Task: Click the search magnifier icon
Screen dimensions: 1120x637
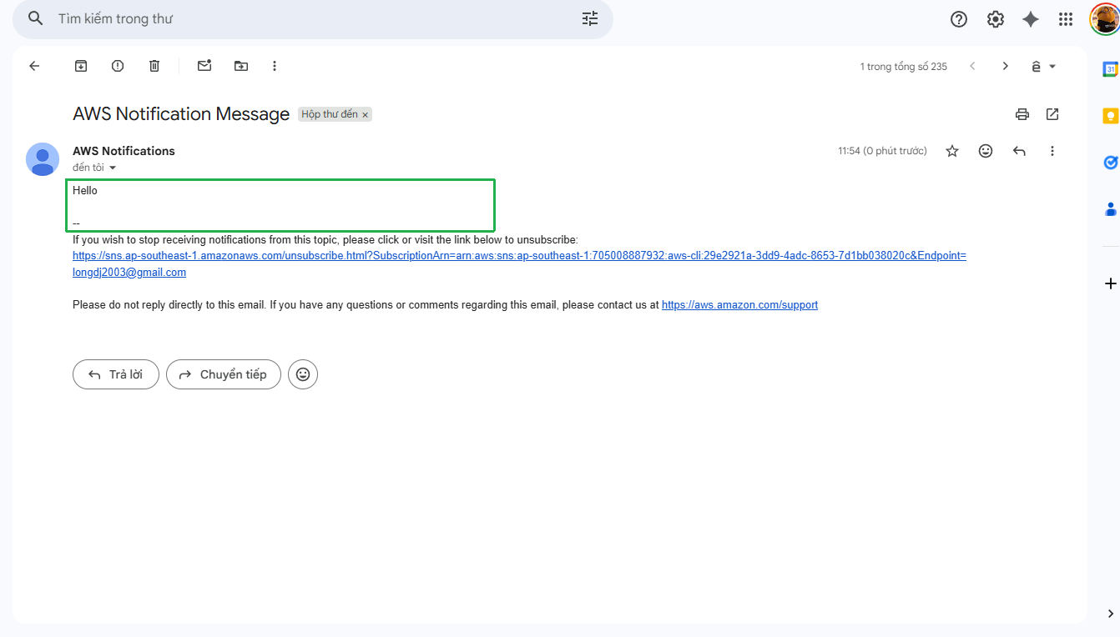Action: click(35, 18)
